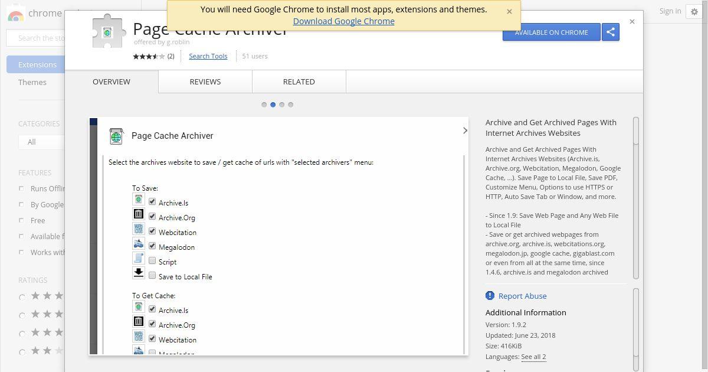Screen dimensions: 708x372
Task: Open the Search Tools category link
Action: pos(208,56)
